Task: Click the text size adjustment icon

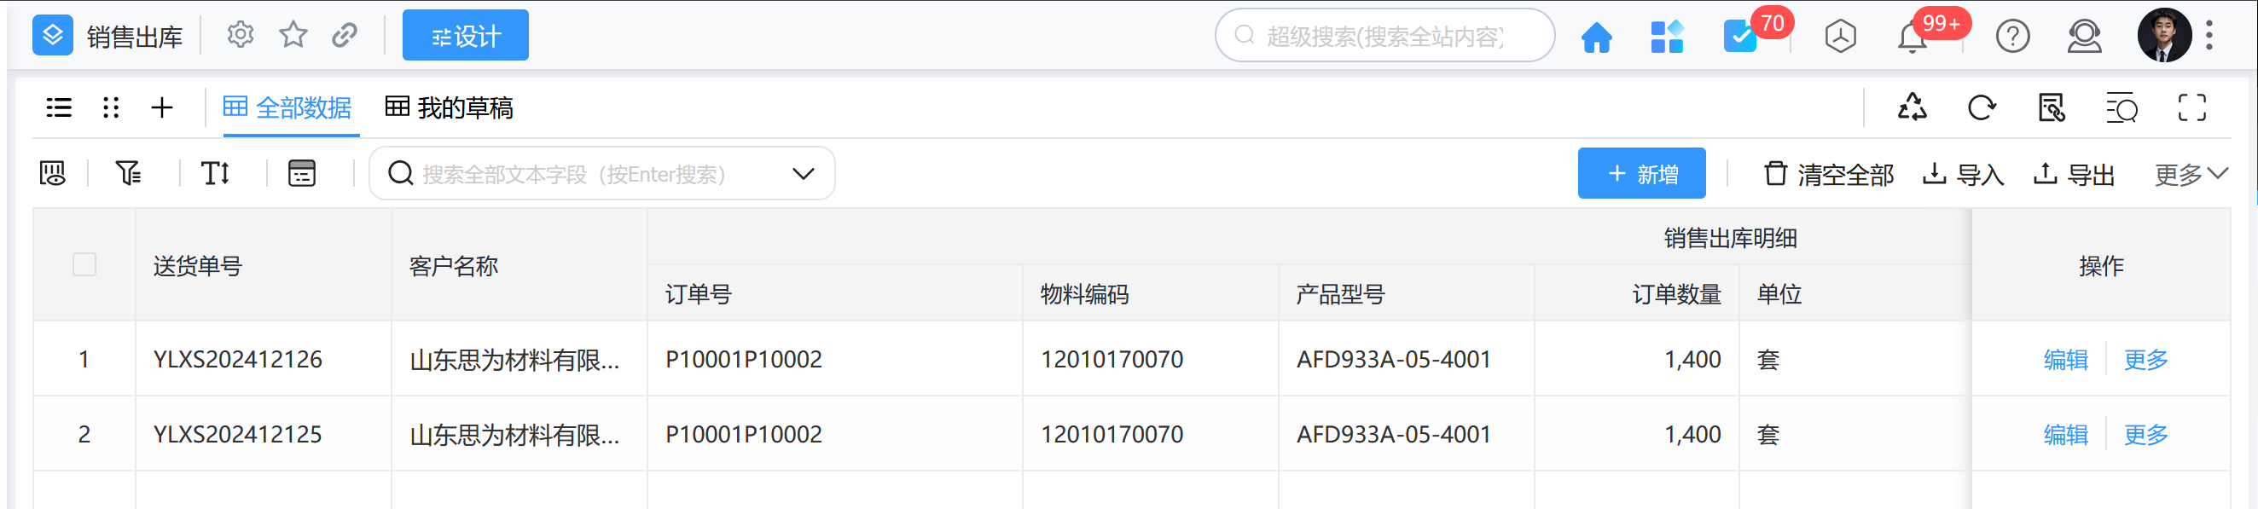Action: [x=216, y=173]
